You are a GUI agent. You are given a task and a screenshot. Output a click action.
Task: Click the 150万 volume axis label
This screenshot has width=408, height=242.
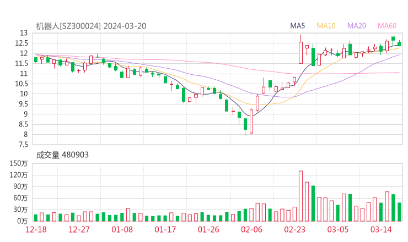(19, 163)
